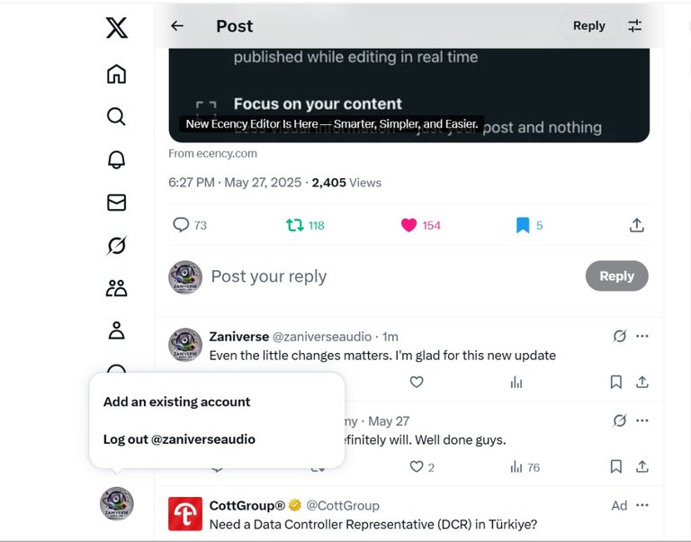Open Explore search in the sidebar
This screenshot has width=691, height=542.
coord(116,116)
